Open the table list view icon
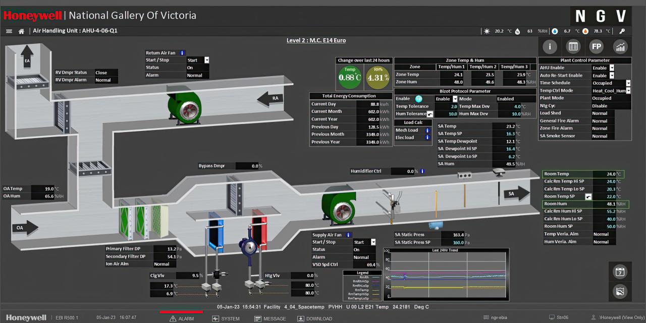 coord(573,47)
